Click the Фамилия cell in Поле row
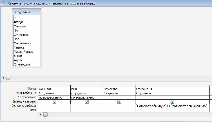Image resolution: width=212 pixels, height=122 pixels. [54, 89]
